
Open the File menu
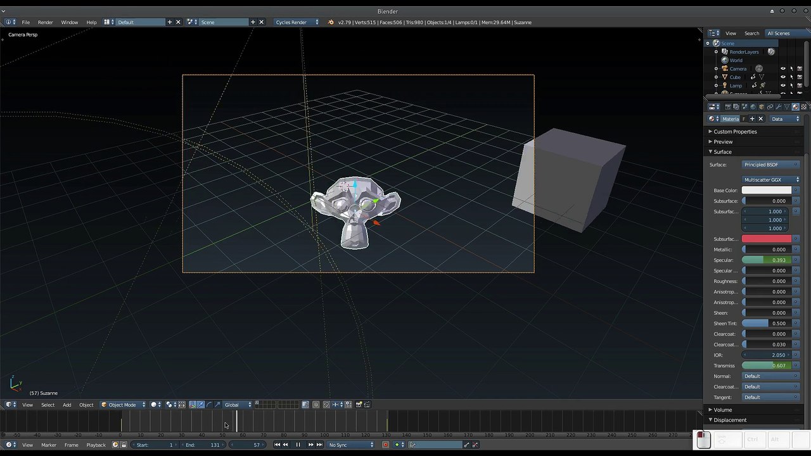click(26, 22)
